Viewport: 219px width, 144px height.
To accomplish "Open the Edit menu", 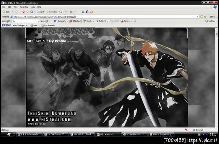I will pyautogui.click(x=9, y=7).
